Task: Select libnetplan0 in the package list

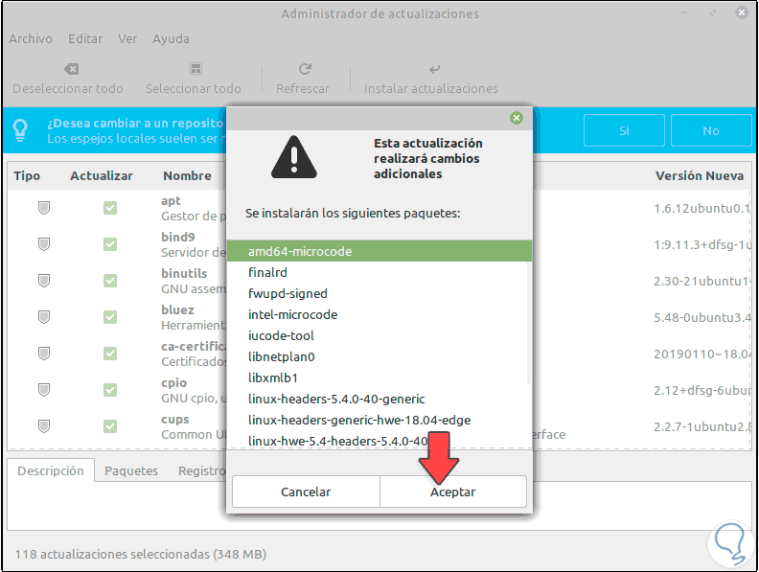Action: (379, 356)
